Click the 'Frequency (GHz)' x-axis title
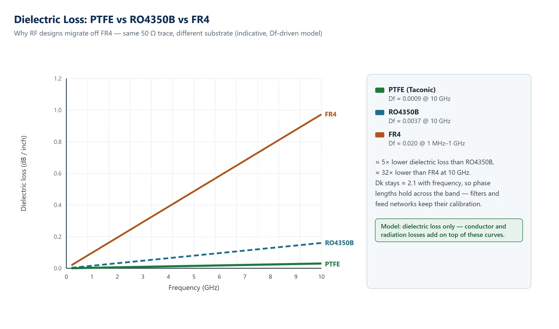 [x=194, y=288]
